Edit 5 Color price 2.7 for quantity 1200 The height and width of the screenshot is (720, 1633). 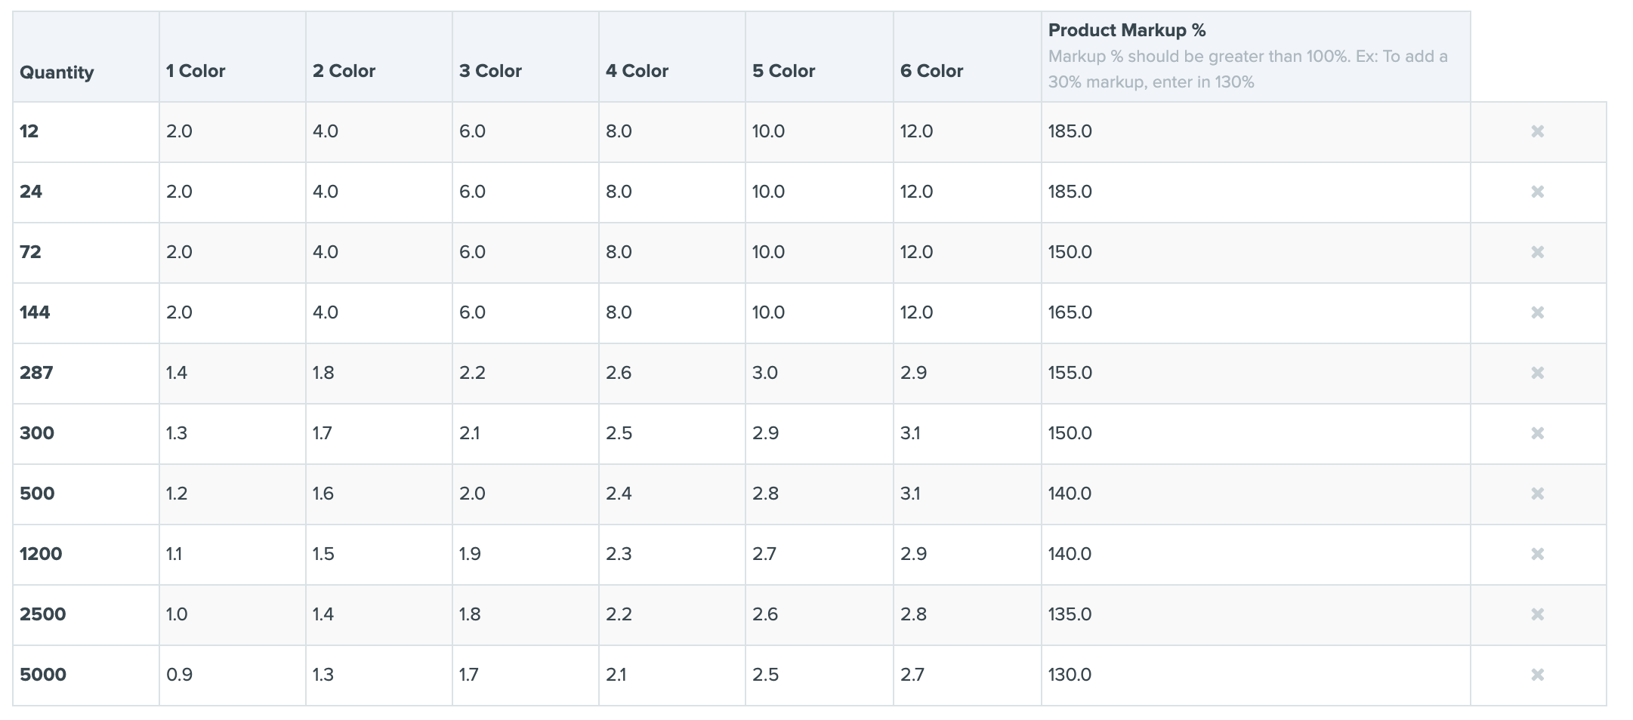tap(820, 555)
